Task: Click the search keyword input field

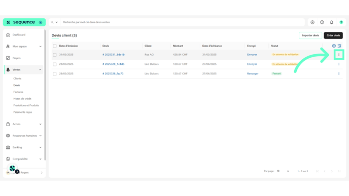Action: tap(183, 22)
